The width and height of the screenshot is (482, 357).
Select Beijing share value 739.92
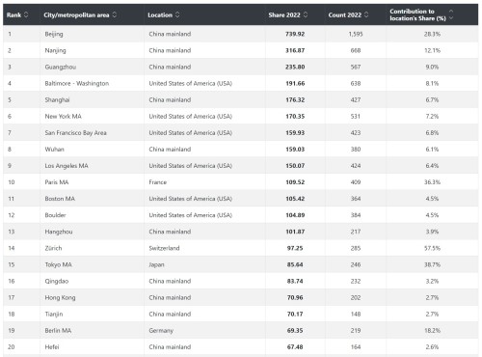[x=295, y=34]
